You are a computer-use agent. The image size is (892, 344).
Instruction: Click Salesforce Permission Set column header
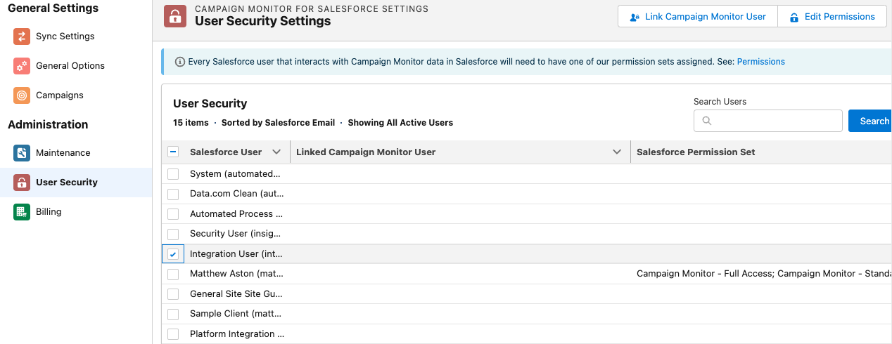[696, 152]
